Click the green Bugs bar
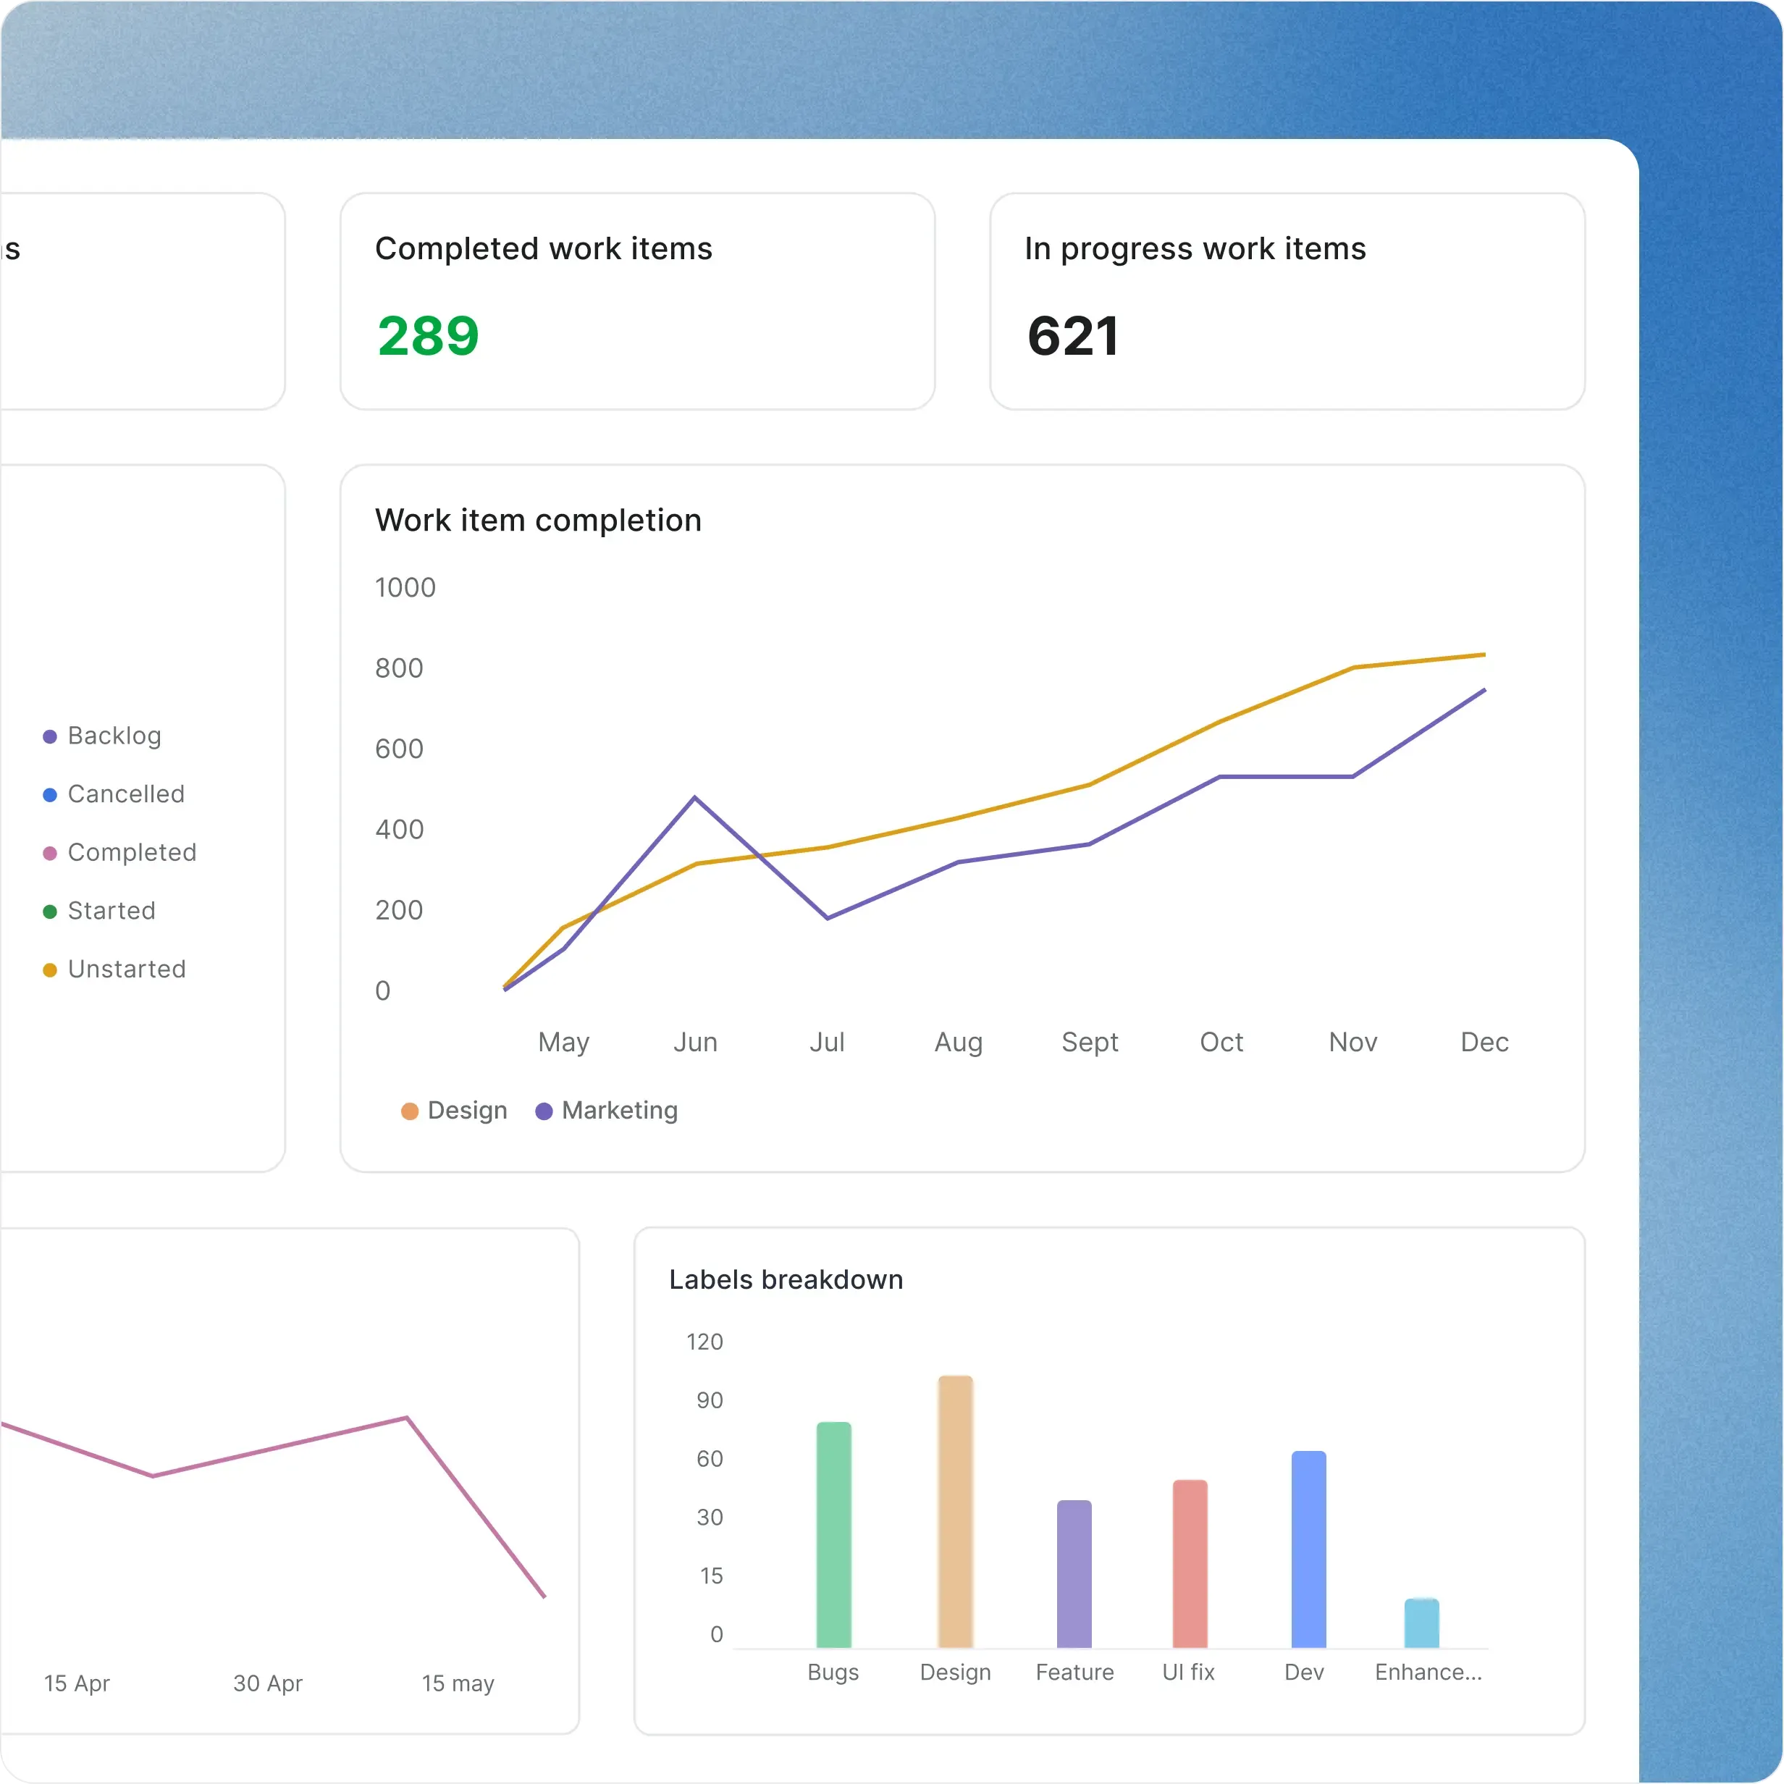Screen dimensions: 1784x1784 coord(834,1533)
